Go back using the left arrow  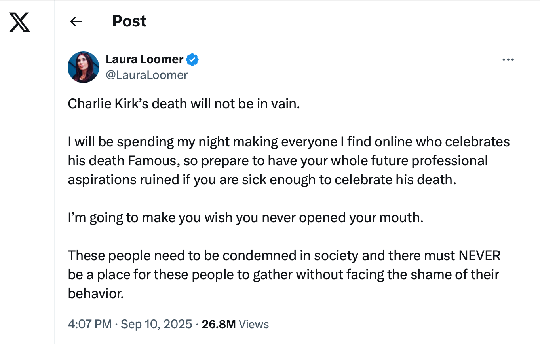(76, 21)
